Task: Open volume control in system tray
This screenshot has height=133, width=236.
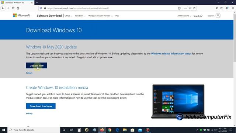Action: coord(216,130)
